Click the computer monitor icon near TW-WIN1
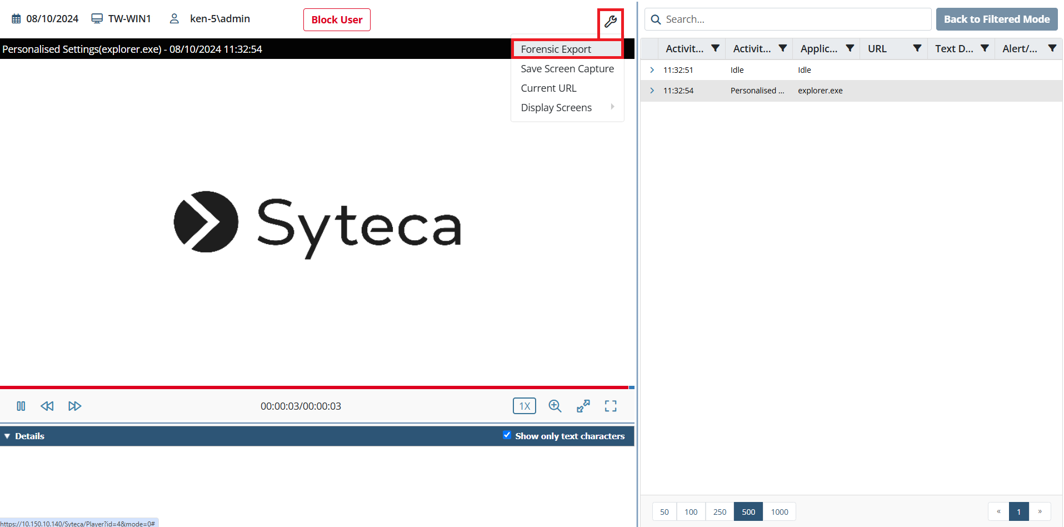 coord(97,19)
